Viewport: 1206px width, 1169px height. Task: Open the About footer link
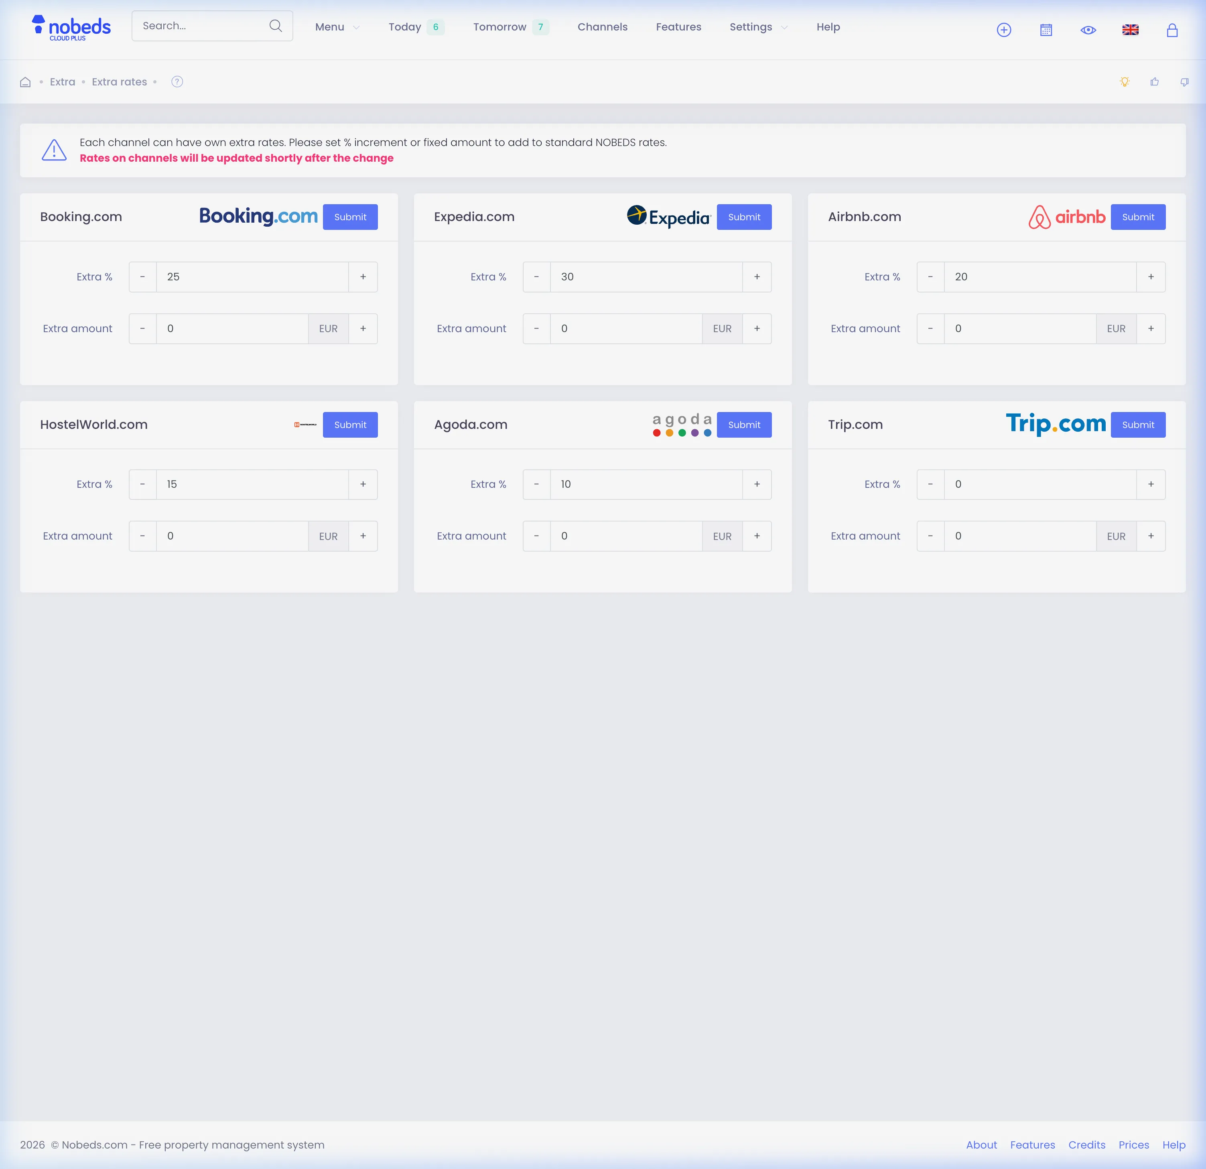point(981,1145)
